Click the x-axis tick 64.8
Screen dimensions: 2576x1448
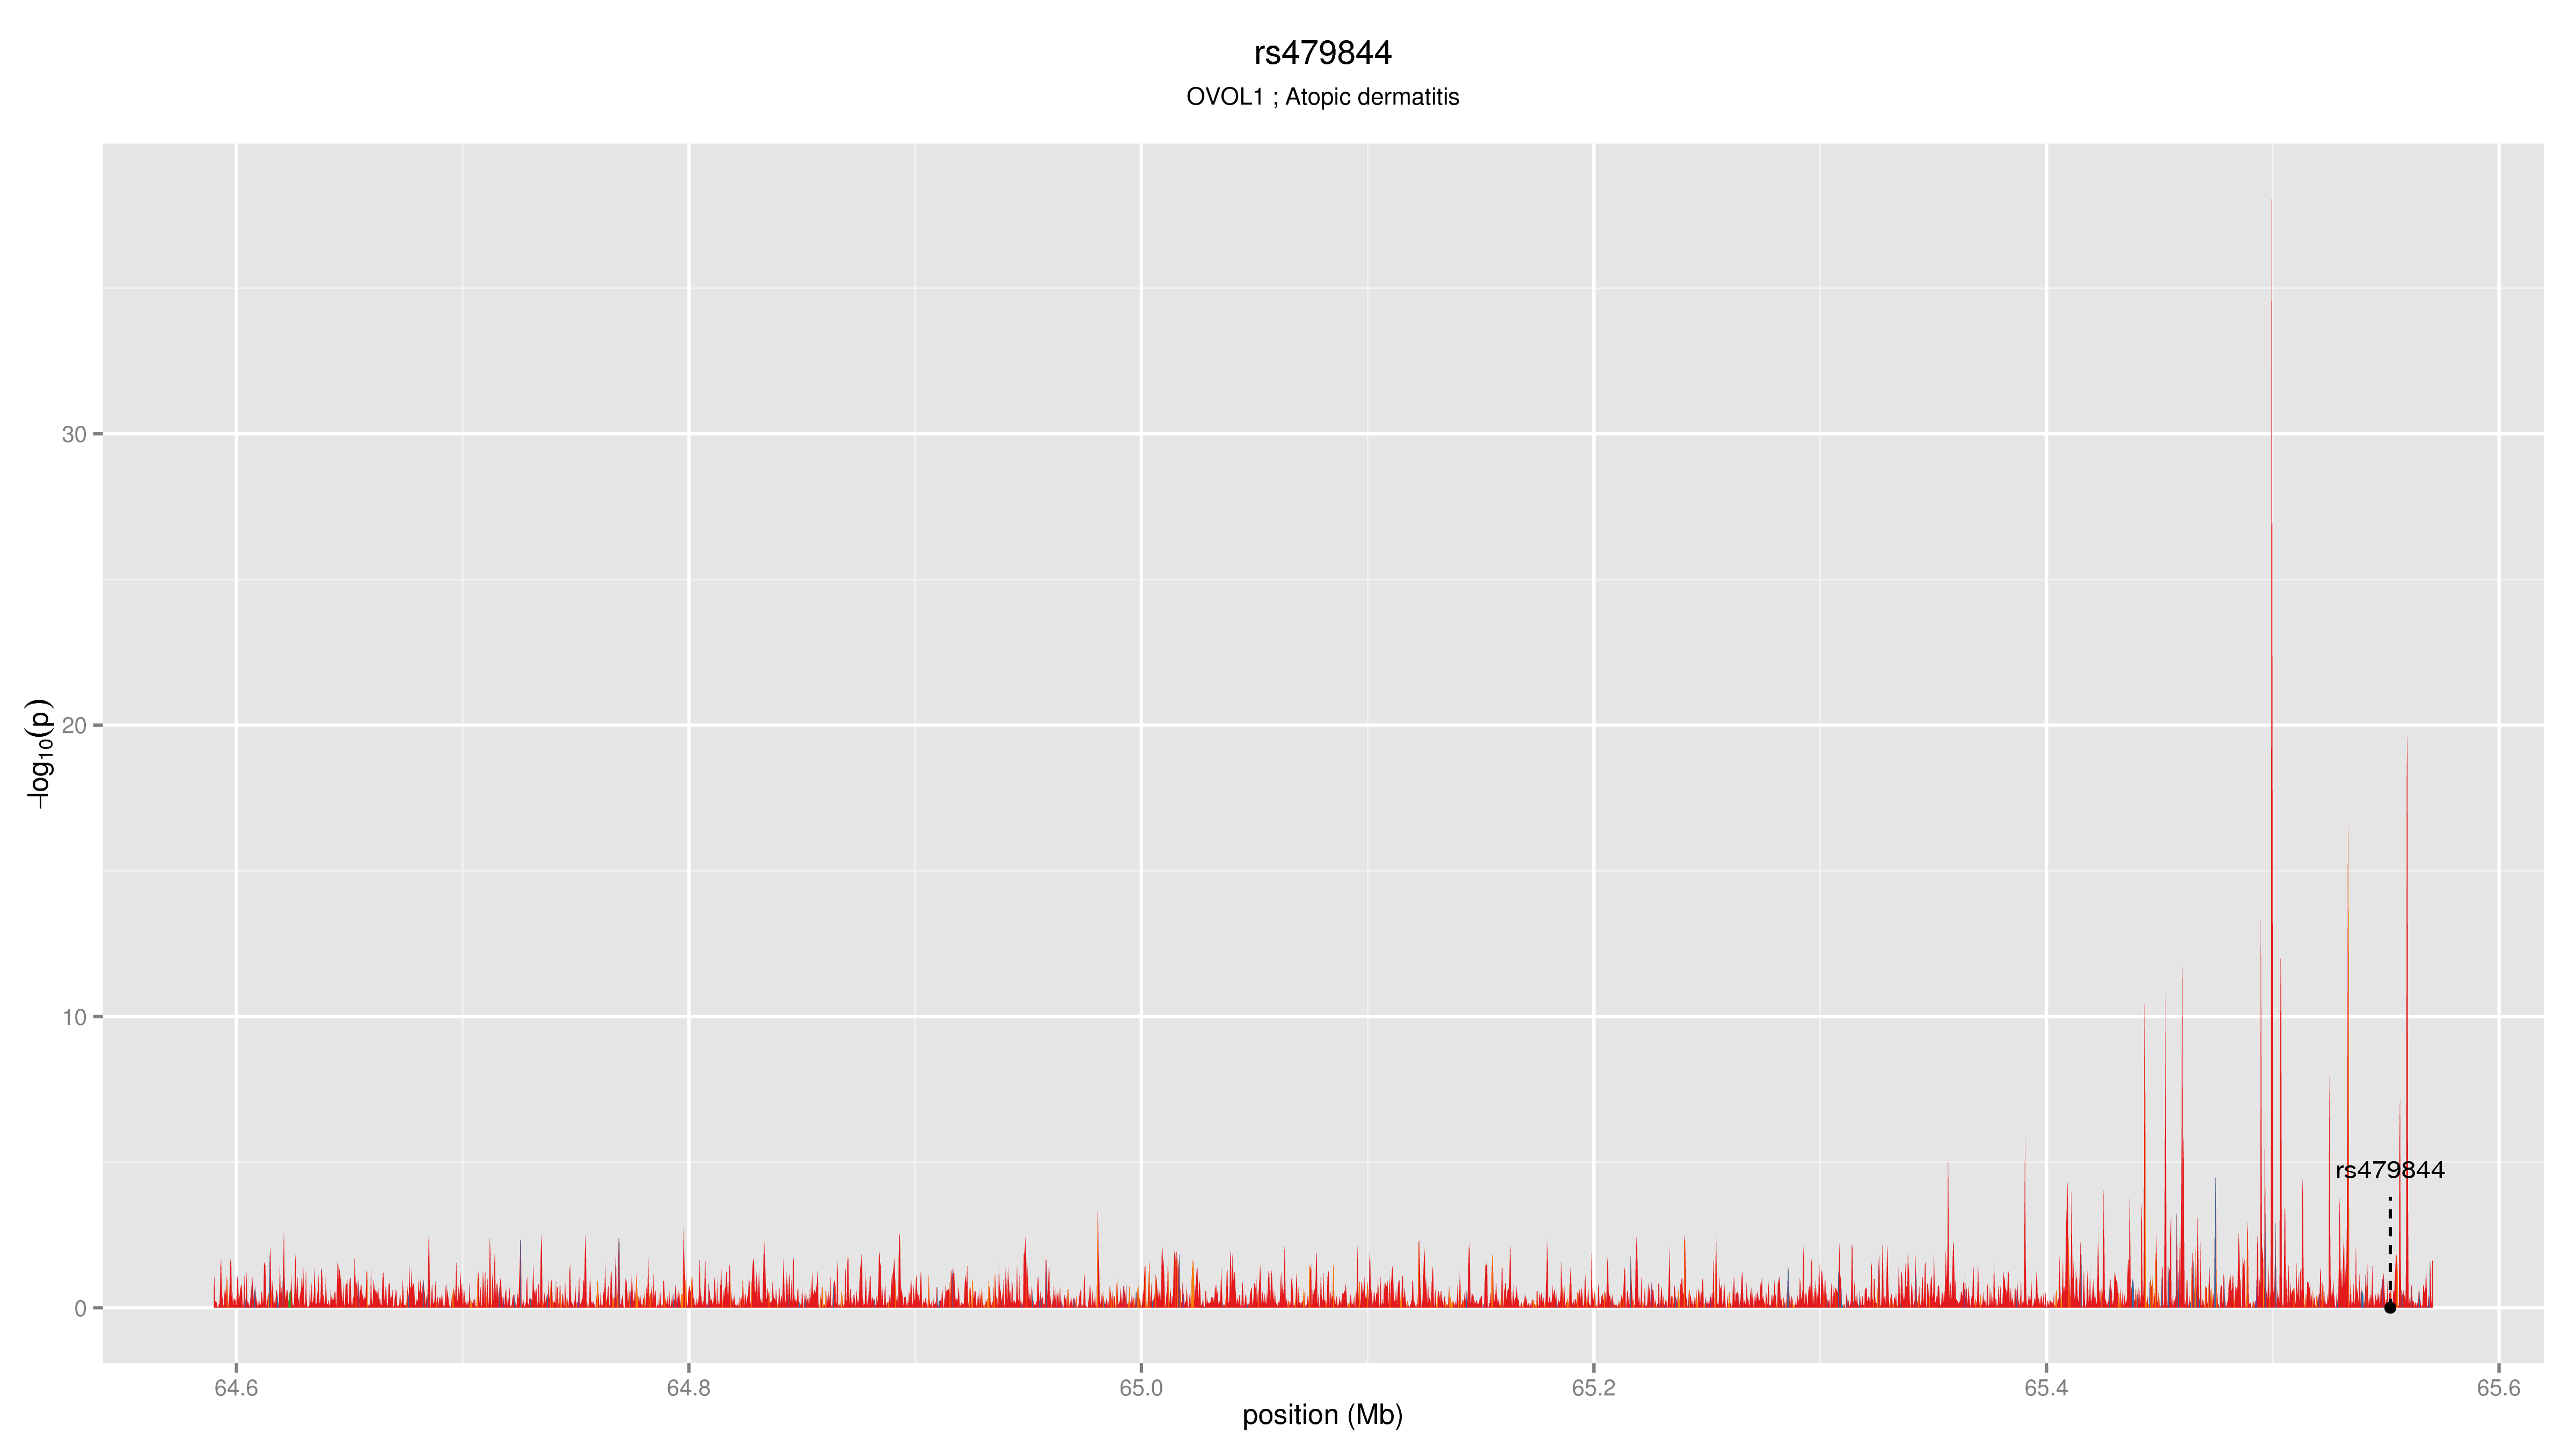pos(688,1388)
